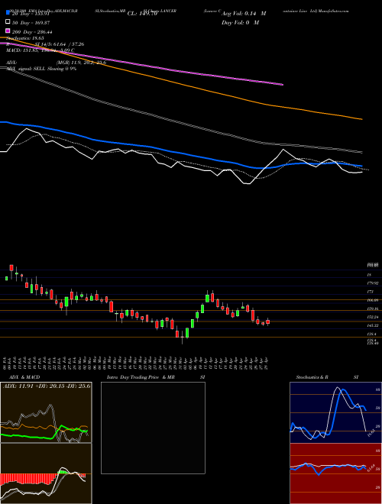Open the blue Stochastics chart panel
The image size is (382, 504).
click(x=335, y=412)
